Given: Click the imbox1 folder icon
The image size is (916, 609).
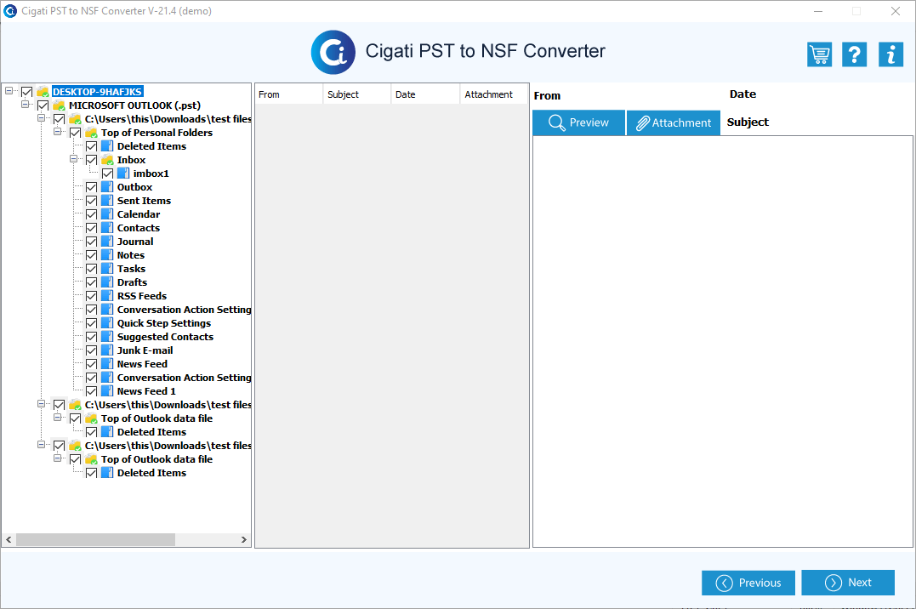Looking at the screenshot, I should point(123,174).
